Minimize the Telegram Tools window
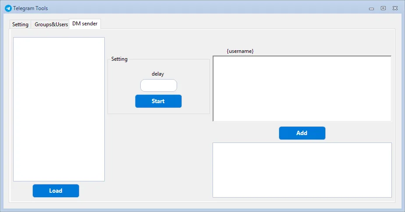Image resolution: width=405 pixels, height=212 pixels. tap(372, 8)
